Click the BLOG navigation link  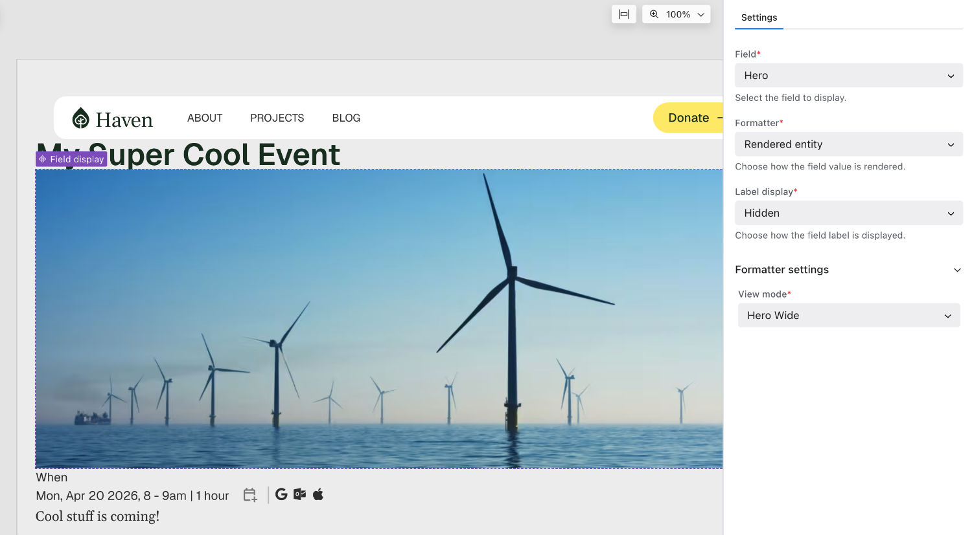346,118
